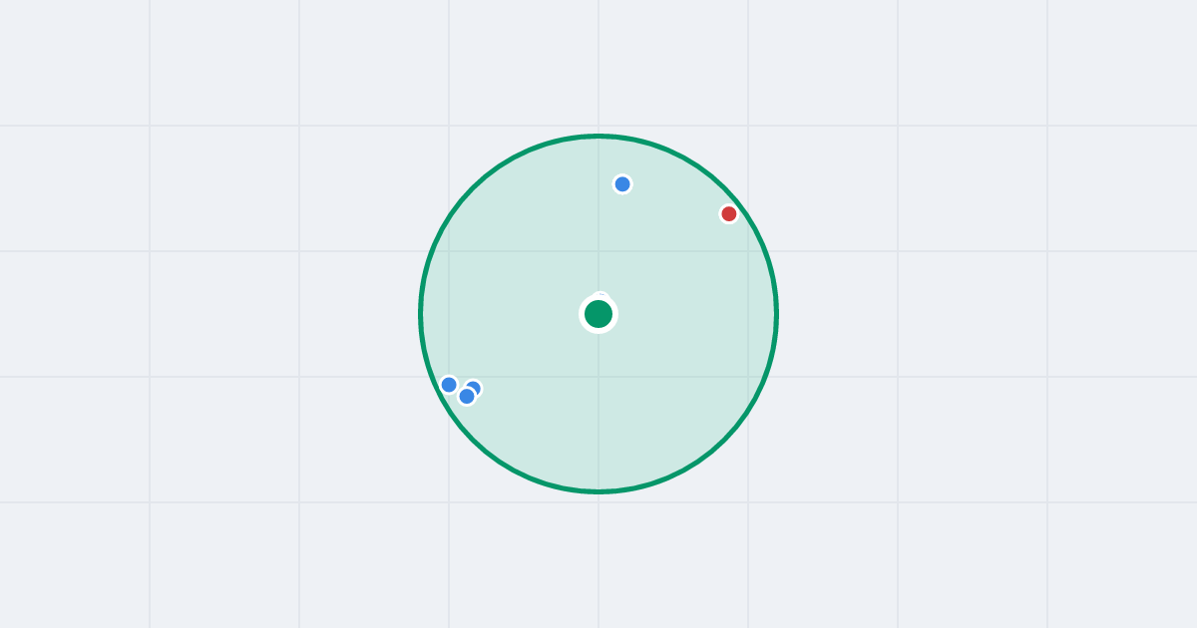Click the rightmost point of the green circle border

click(777, 314)
